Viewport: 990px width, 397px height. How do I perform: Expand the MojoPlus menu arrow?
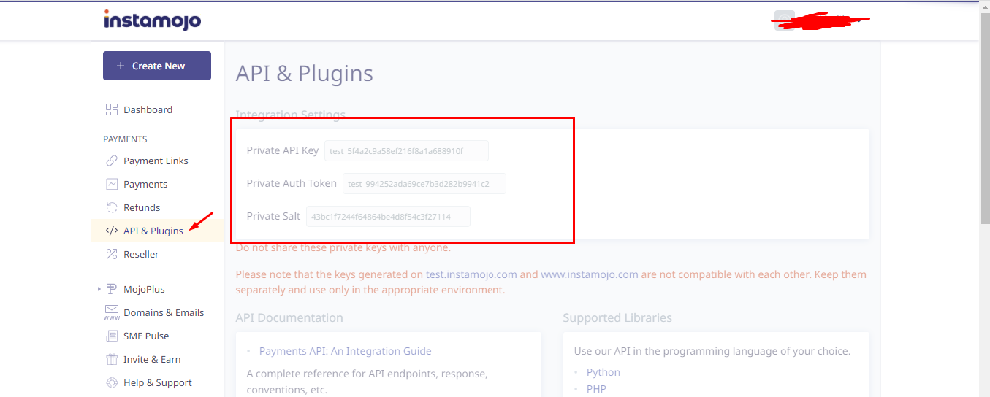point(99,289)
